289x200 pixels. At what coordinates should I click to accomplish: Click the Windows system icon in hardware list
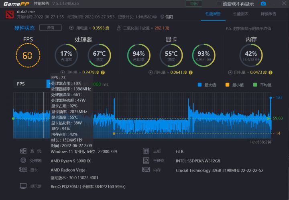pos(23,151)
